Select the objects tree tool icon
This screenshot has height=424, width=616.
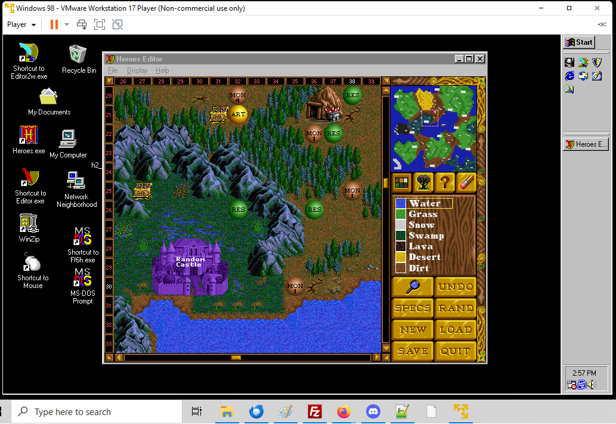(423, 182)
